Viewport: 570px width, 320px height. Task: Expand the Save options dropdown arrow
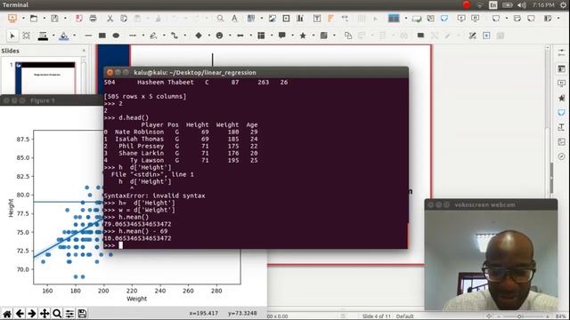tap(65, 18)
